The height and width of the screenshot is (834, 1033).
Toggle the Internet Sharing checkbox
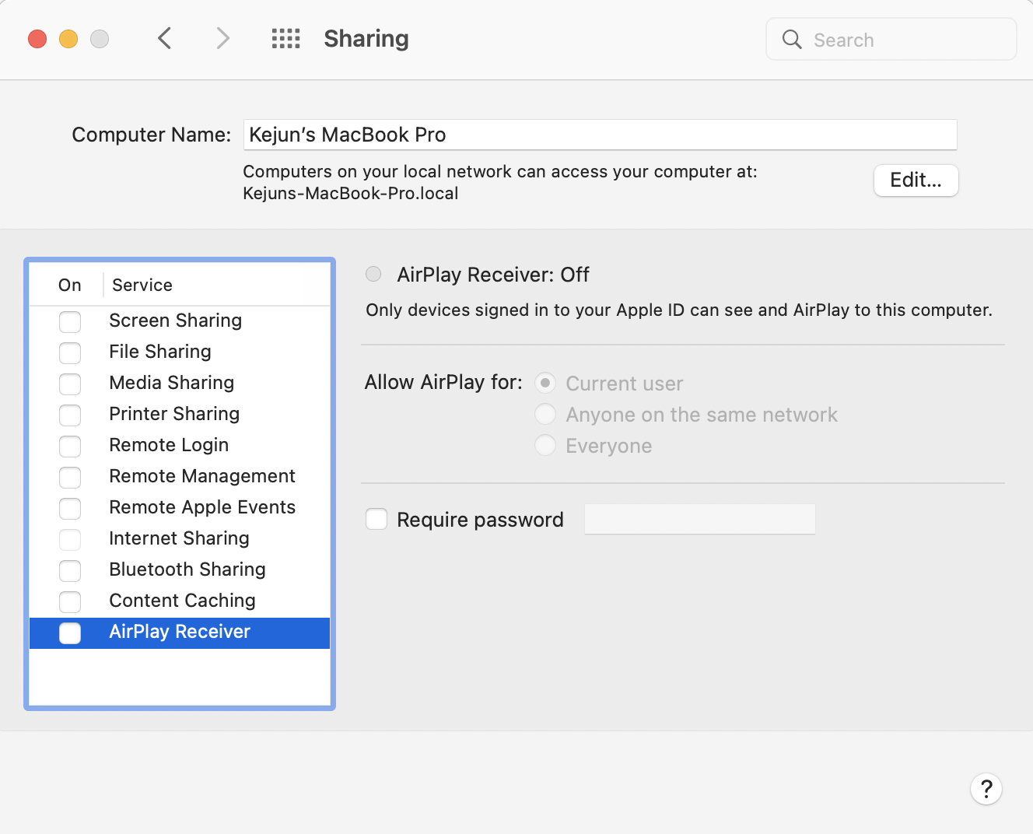[70, 539]
